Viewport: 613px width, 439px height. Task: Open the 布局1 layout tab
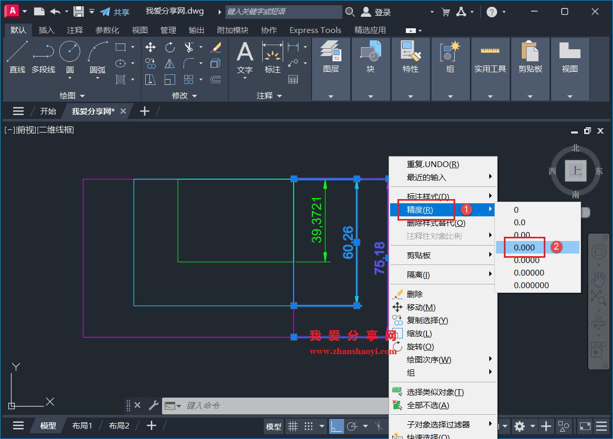click(x=82, y=426)
